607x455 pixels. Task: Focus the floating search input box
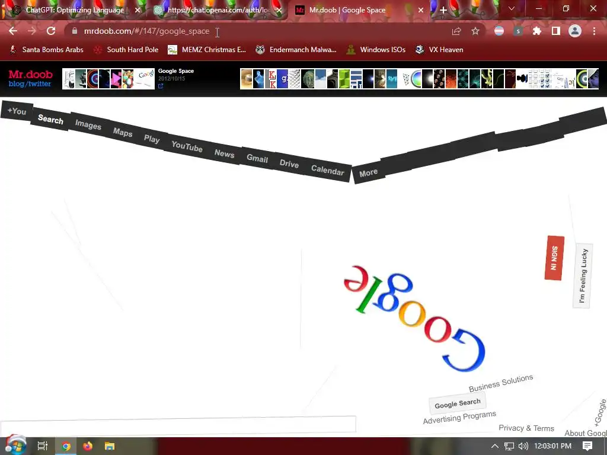click(178, 425)
